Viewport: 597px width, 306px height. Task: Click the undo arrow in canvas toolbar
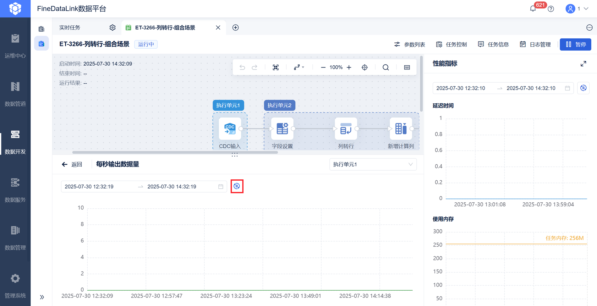point(242,67)
